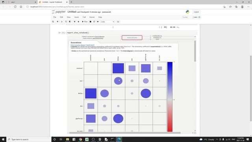Click the taskbar search box
The image size is (252, 142).
click(29, 139)
